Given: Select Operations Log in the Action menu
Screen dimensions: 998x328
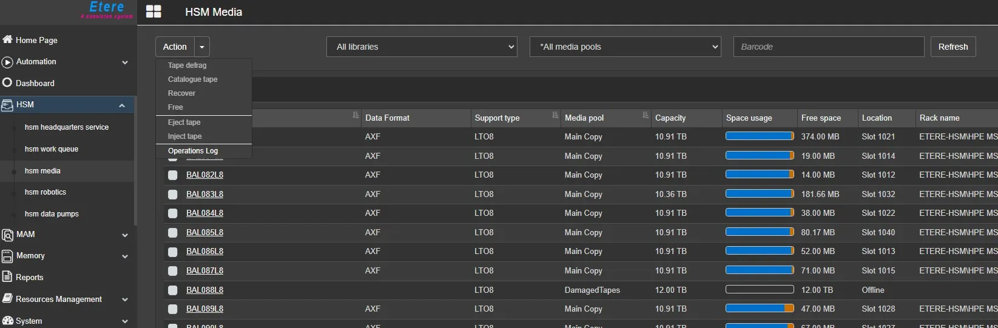Looking at the screenshot, I should [193, 151].
